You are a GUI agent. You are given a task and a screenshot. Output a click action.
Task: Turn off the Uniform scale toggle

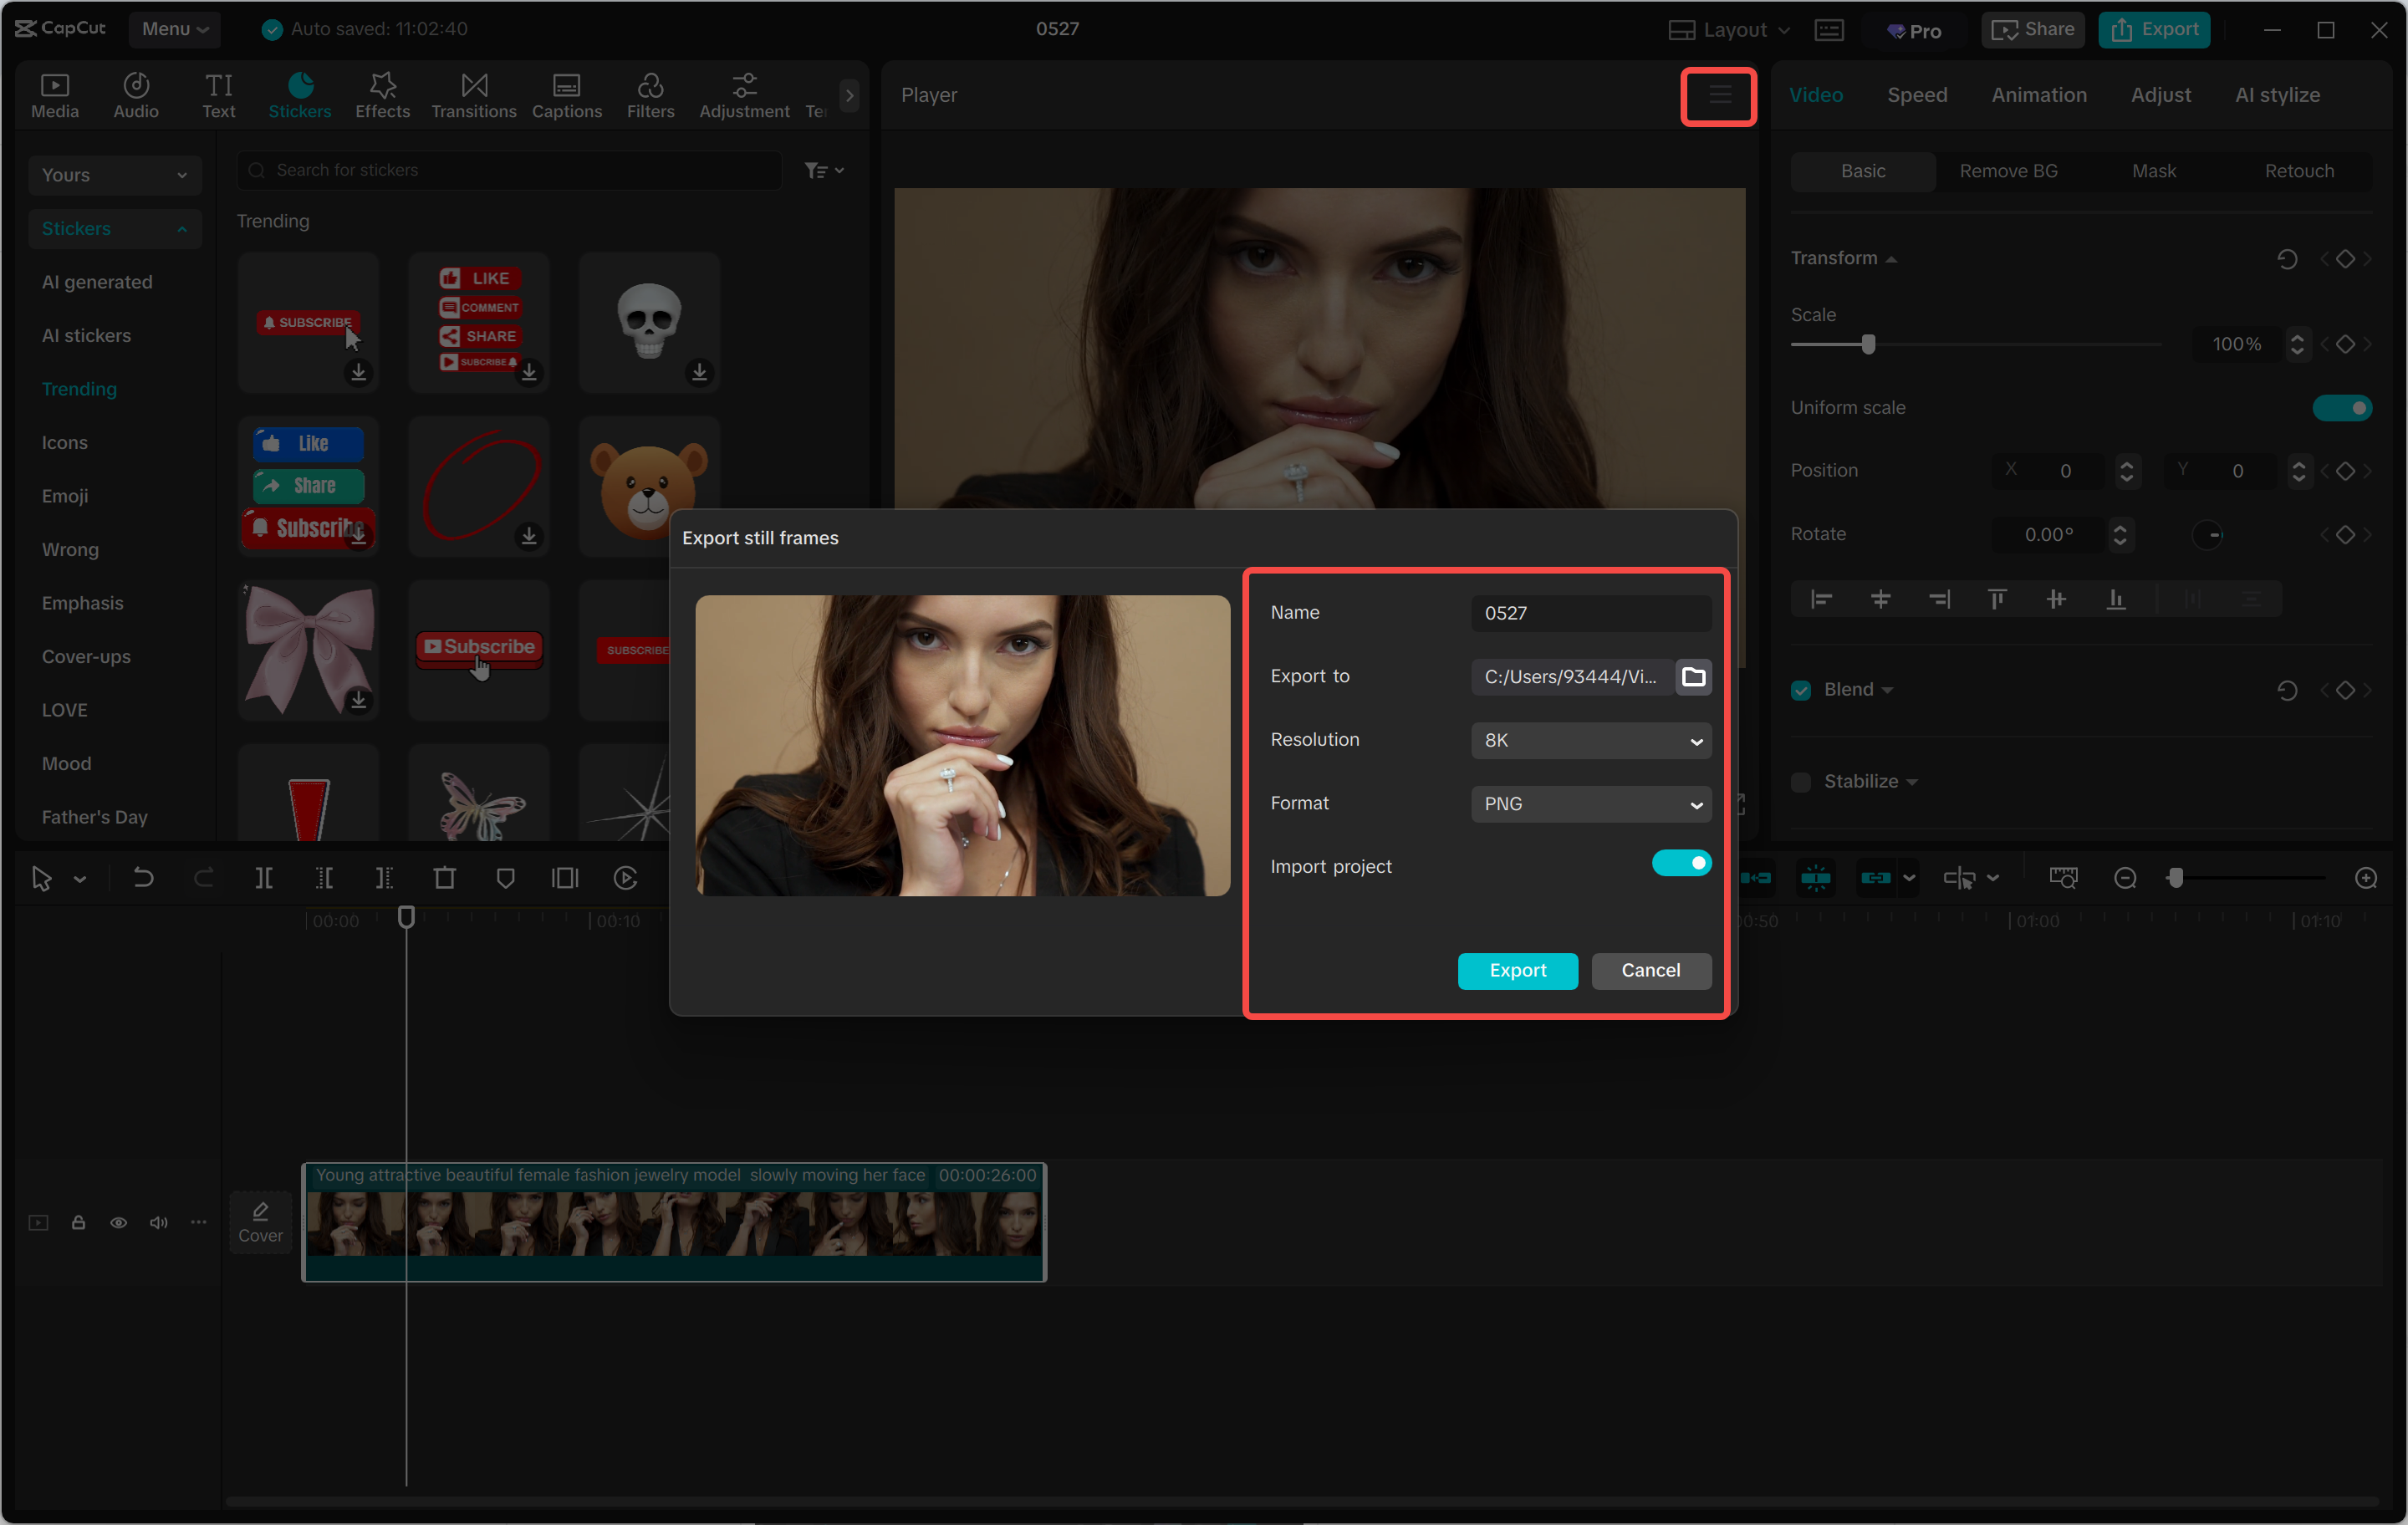2343,407
